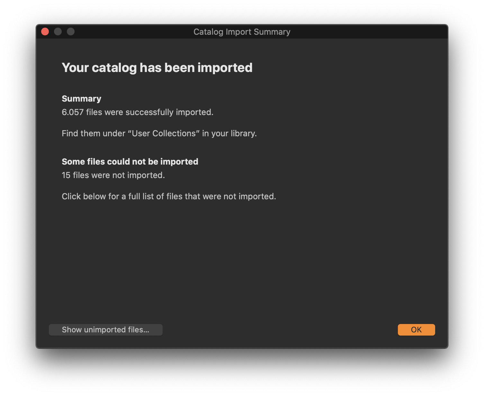Click the words 'files were successfully imported'
Image resolution: width=484 pixels, height=396 pixels.
click(149, 112)
